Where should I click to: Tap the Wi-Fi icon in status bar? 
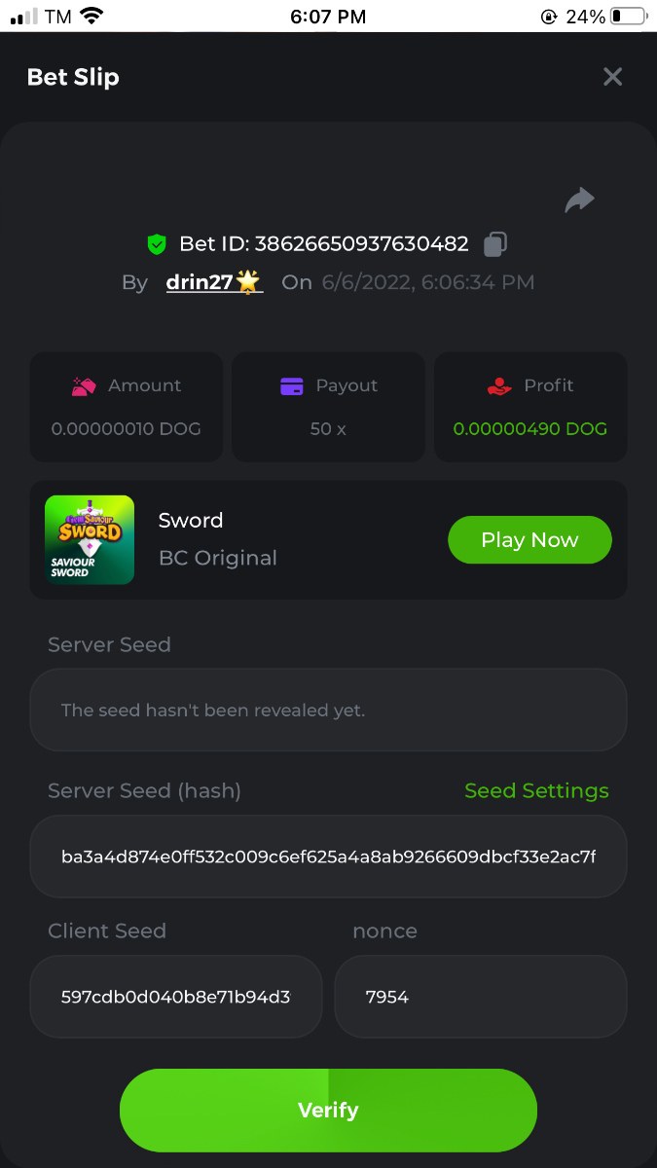[x=91, y=17]
